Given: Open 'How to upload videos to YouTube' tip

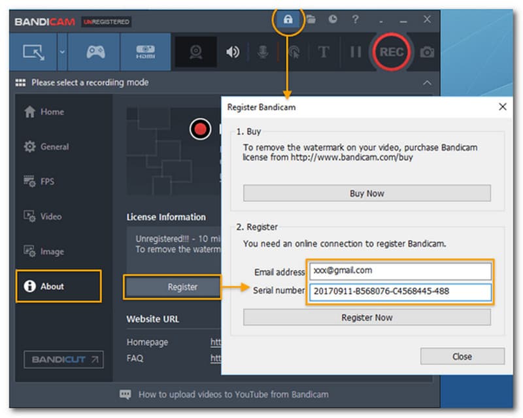Looking at the screenshot, I should coord(233,394).
